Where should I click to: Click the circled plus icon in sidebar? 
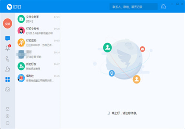click(7, 116)
